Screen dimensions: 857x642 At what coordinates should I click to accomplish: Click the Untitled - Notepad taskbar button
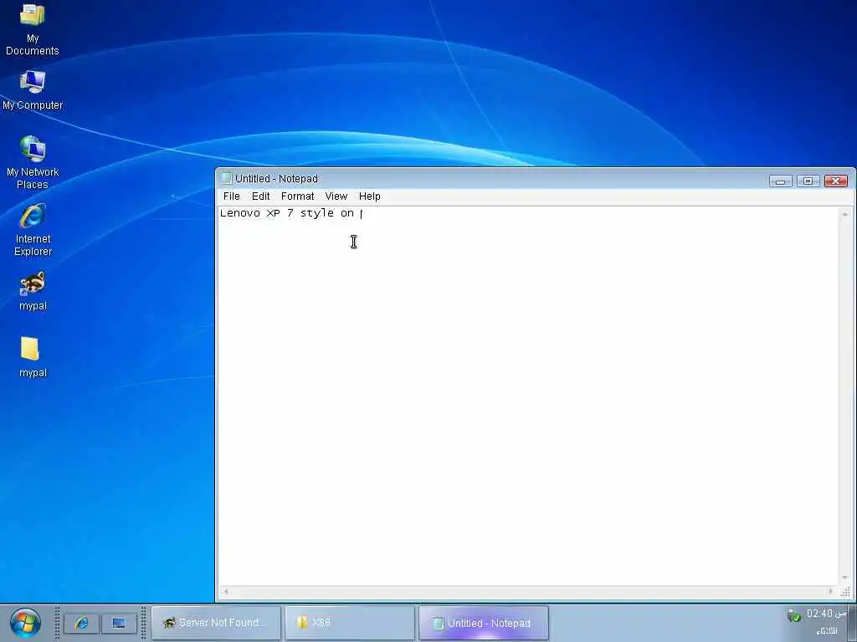[484, 623]
